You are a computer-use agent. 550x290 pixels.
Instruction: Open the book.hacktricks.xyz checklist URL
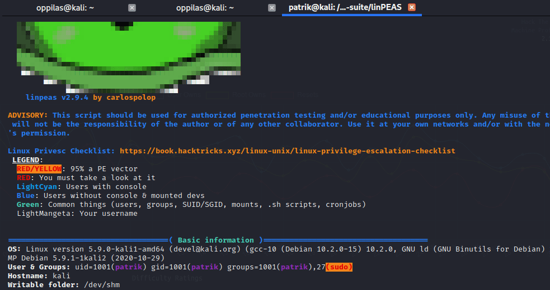click(x=287, y=151)
